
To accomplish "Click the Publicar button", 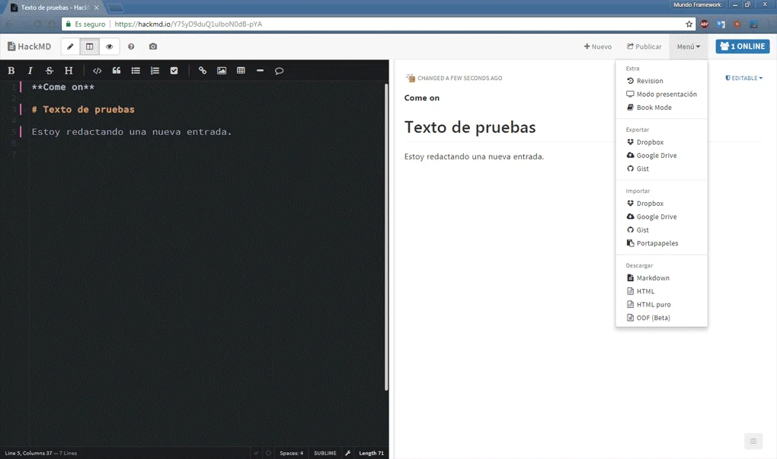I will (644, 46).
